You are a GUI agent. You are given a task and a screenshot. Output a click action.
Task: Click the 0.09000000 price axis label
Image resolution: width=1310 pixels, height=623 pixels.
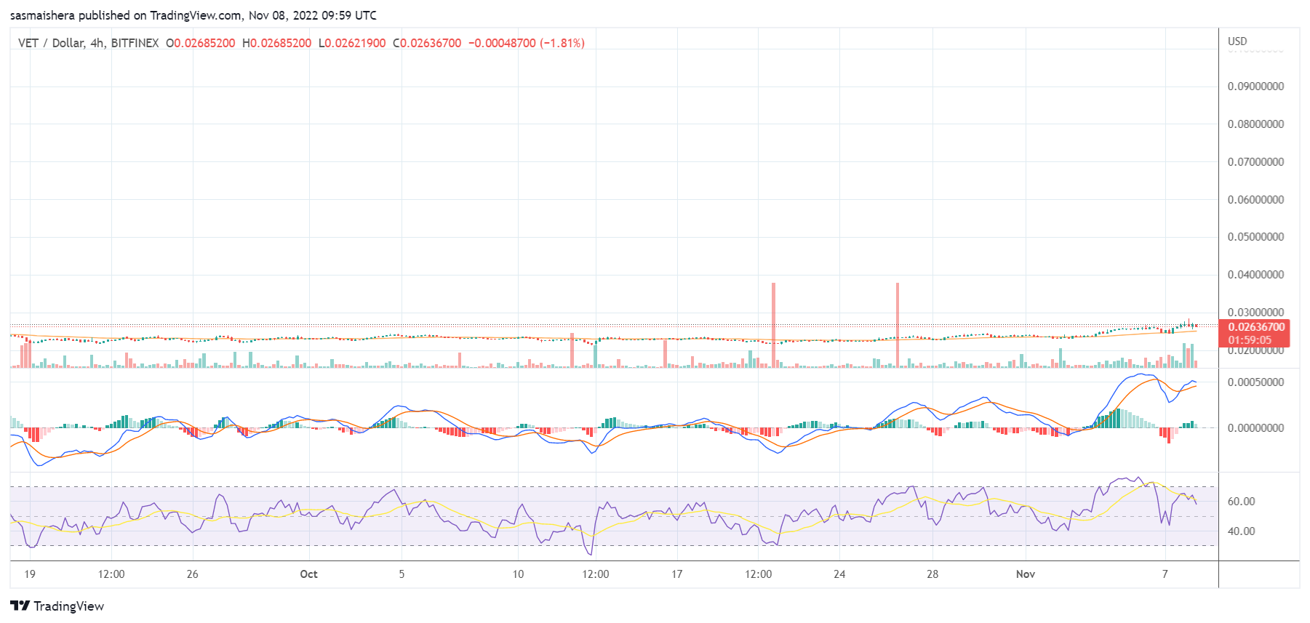pos(1255,87)
